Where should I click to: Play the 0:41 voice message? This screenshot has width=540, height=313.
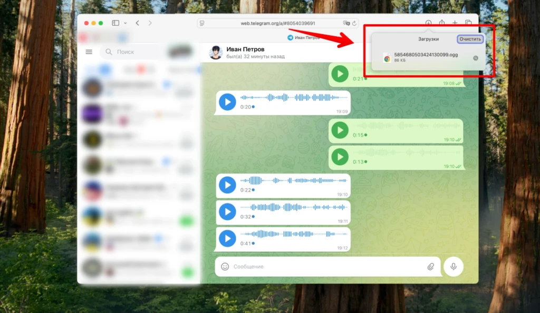(227, 238)
